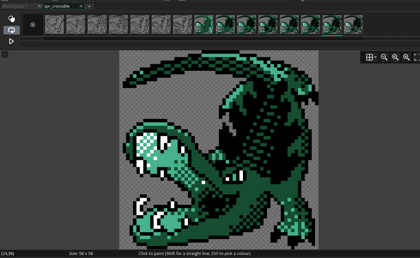The width and height of the screenshot is (420, 258).
Task: Add a new frame with the plus button
Action: [x=33, y=24]
